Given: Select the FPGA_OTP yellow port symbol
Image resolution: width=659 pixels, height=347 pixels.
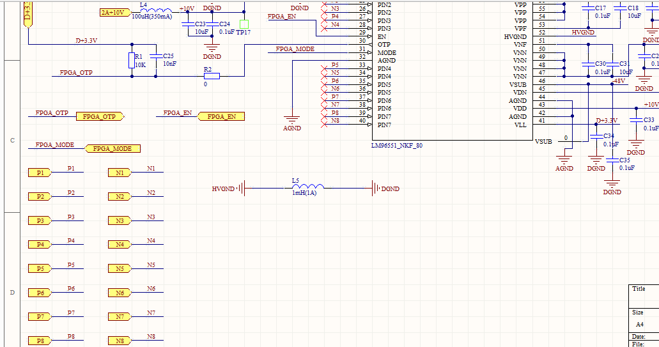Looking at the screenshot, I should (x=100, y=116).
